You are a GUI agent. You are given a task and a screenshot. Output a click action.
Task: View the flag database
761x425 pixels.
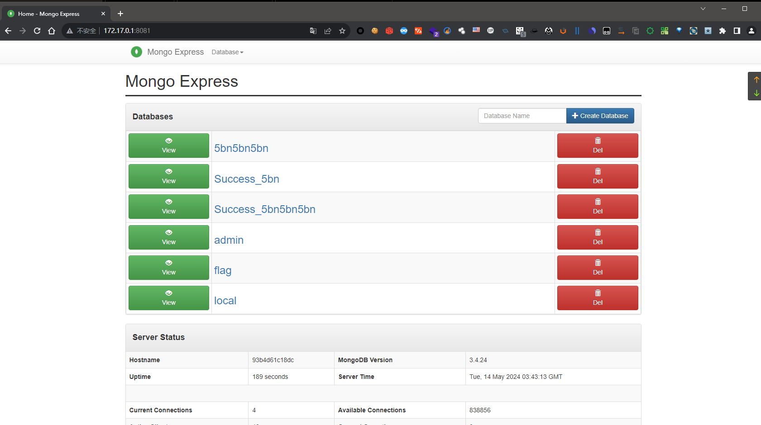click(x=169, y=268)
